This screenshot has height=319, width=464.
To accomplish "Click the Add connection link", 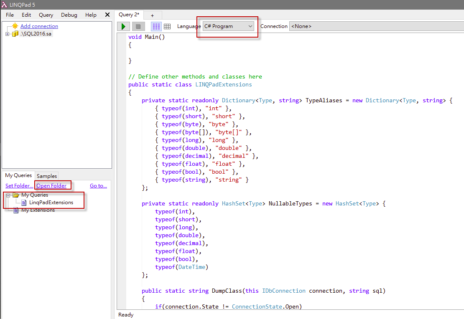I will [x=39, y=26].
